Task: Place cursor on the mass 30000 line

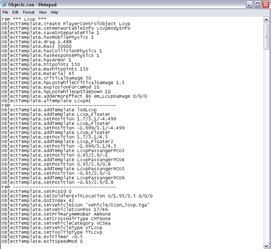Action: tap(36, 47)
